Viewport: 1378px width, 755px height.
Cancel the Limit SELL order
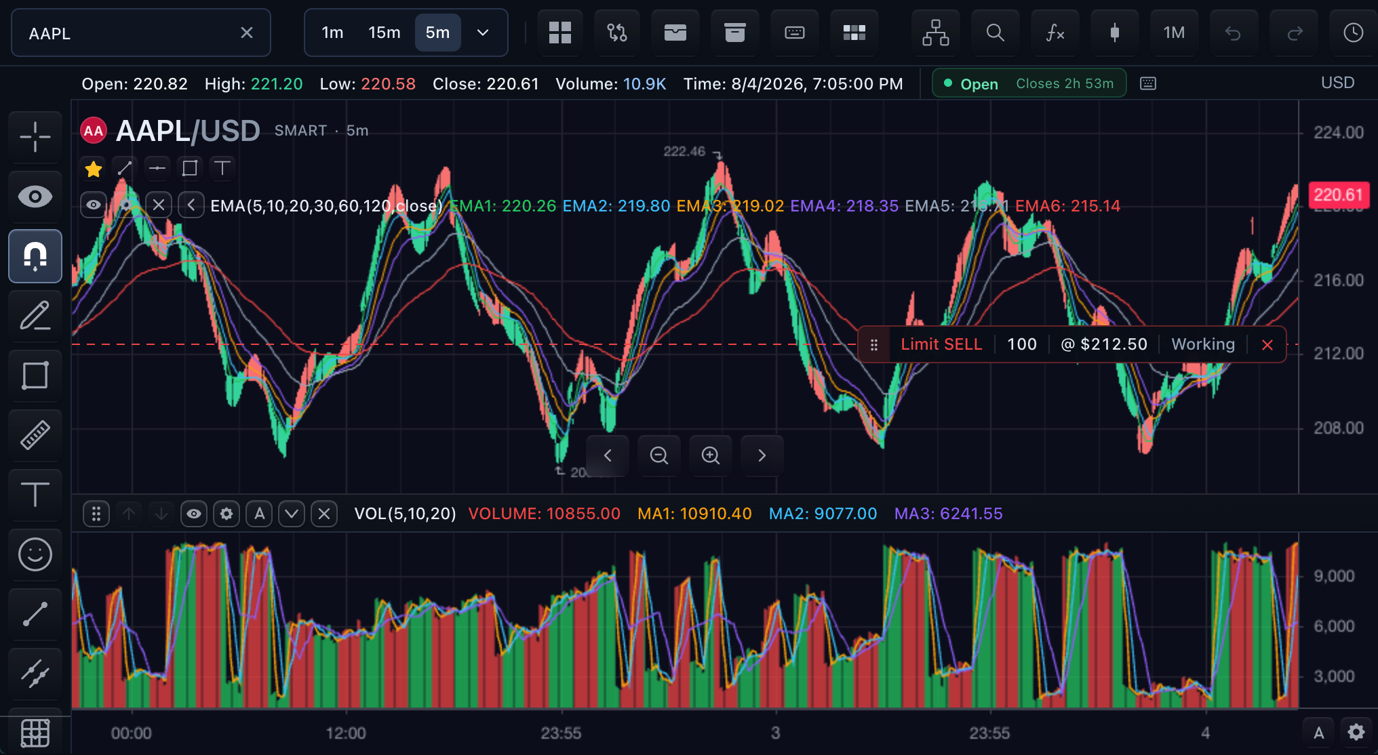coord(1267,345)
